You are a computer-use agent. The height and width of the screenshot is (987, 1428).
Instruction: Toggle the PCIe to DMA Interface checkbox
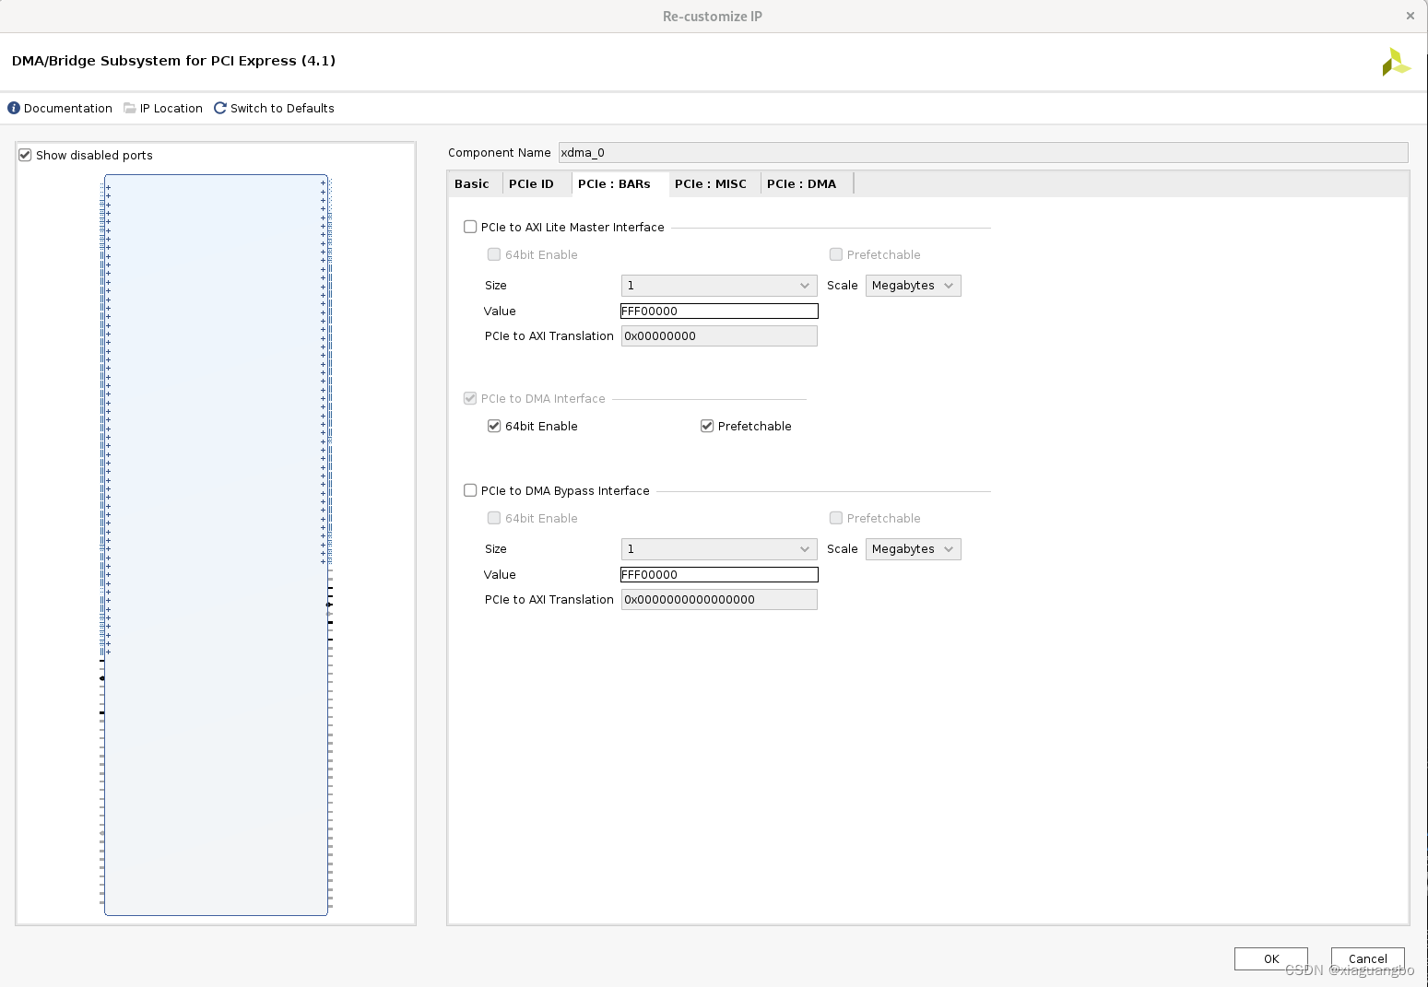click(x=470, y=398)
